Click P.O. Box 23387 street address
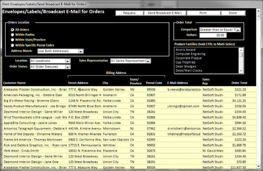This screenshot has width=263, height=171. (79, 118)
